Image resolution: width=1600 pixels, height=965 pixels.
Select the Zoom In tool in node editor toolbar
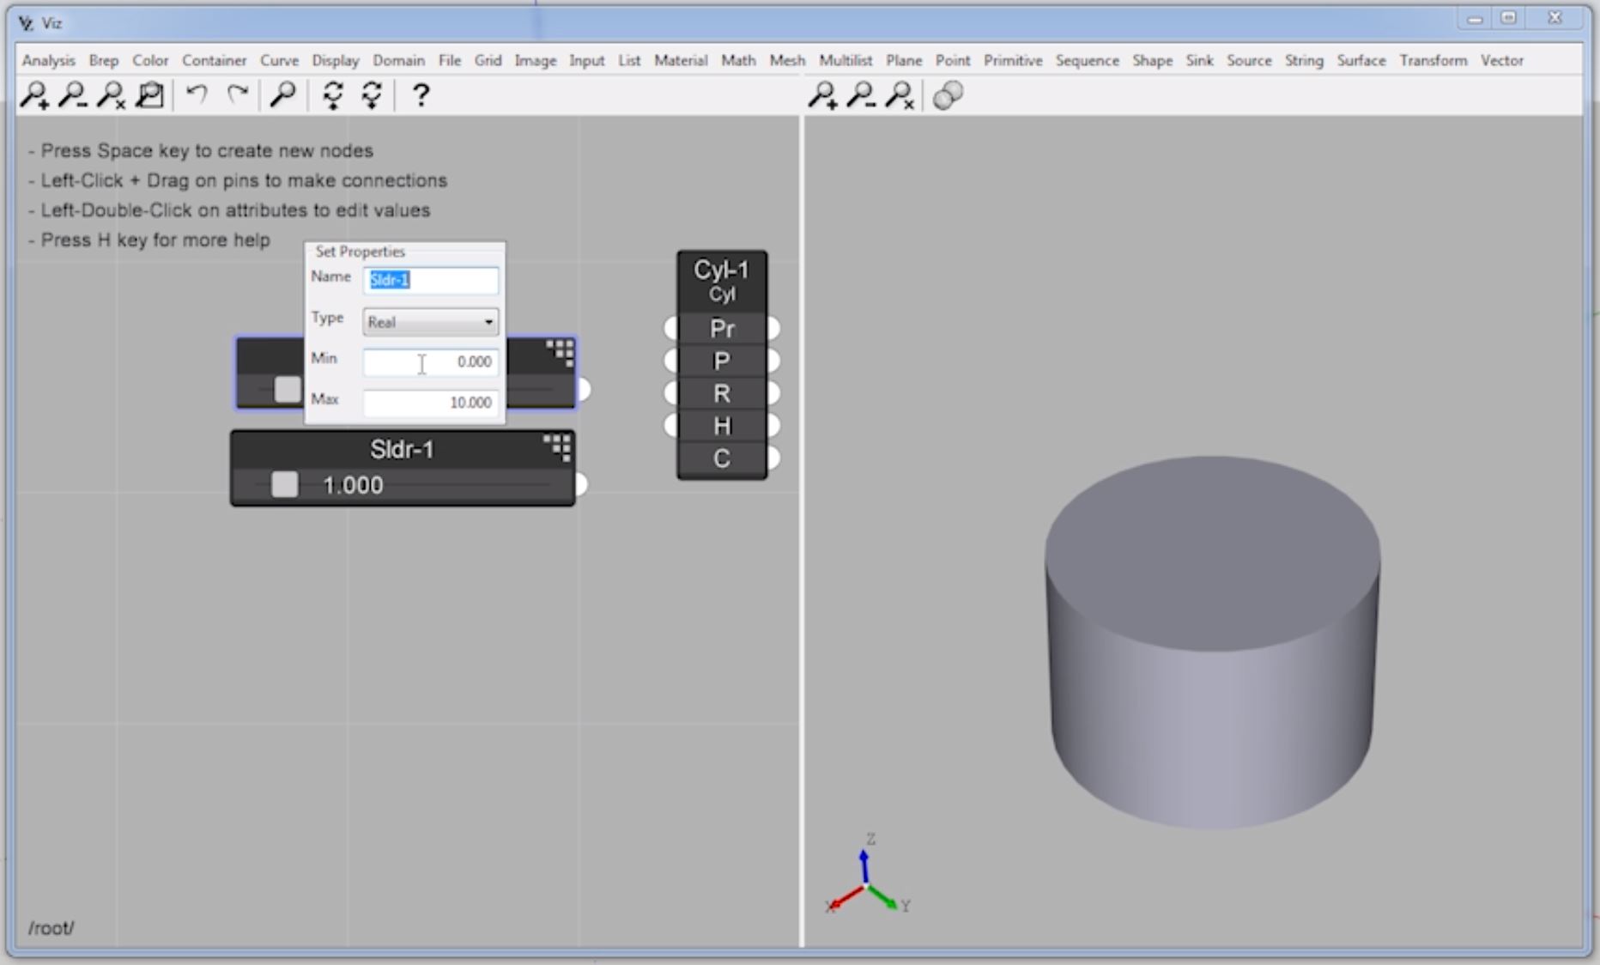34,94
